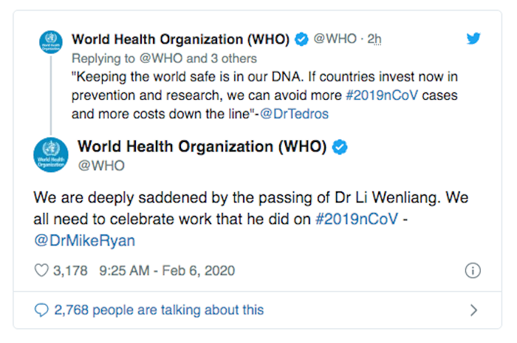
Task: Click the main World Health Organization (WHO) name
Action: click(x=202, y=146)
